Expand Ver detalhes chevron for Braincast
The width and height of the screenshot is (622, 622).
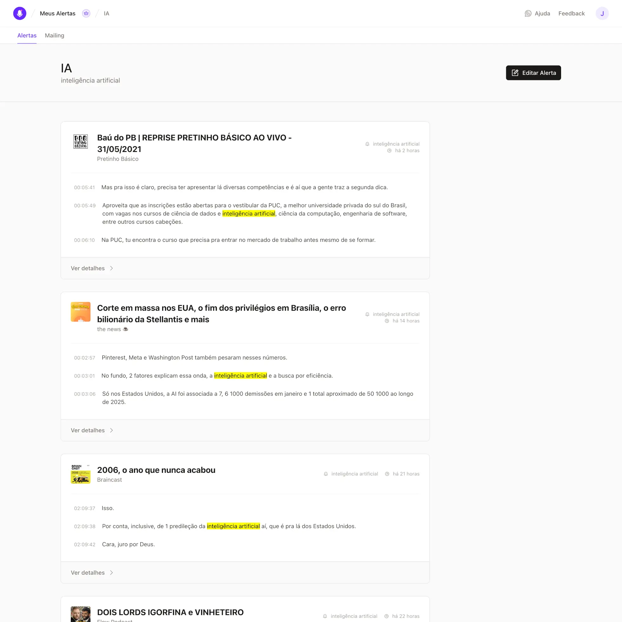pos(111,573)
